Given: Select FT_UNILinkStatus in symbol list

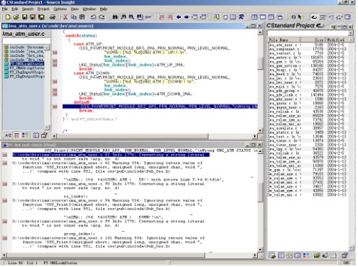Looking at the screenshot, I should tap(24, 64).
